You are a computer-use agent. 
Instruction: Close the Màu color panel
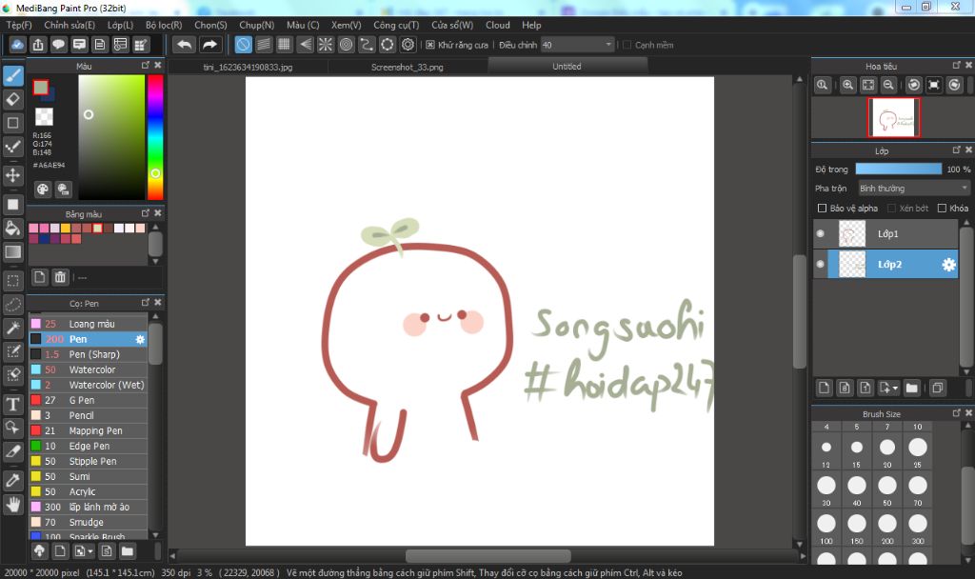[x=158, y=66]
